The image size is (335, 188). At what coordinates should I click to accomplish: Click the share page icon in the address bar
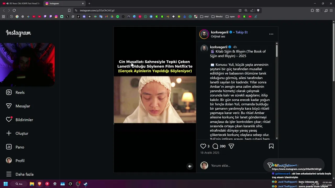[252, 10]
